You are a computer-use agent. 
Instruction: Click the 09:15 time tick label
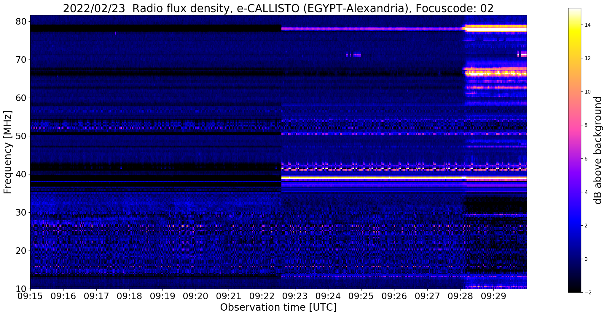click(30, 296)
